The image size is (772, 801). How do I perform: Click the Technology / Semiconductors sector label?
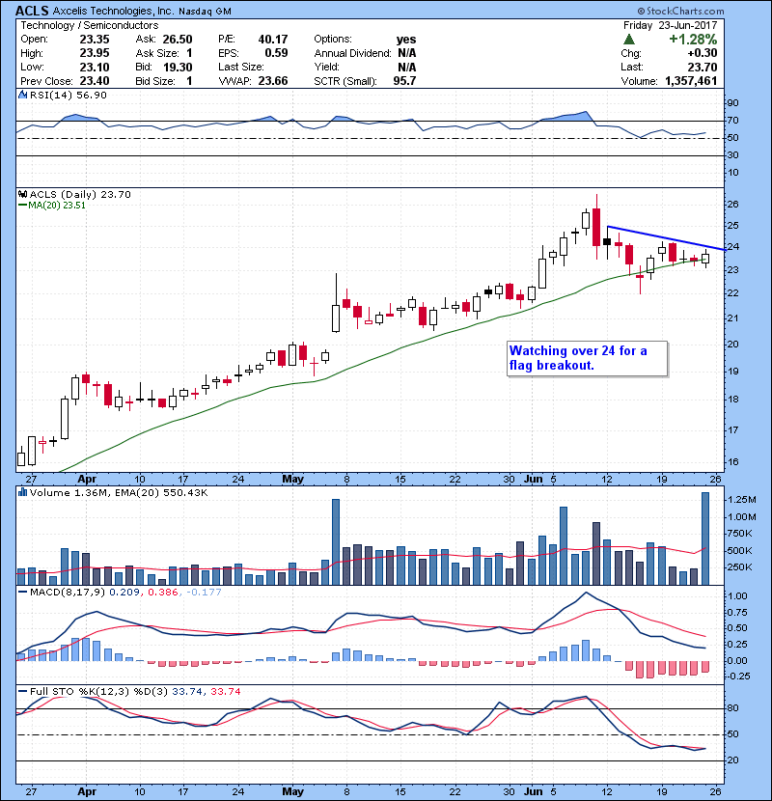pyautogui.click(x=90, y=25)
